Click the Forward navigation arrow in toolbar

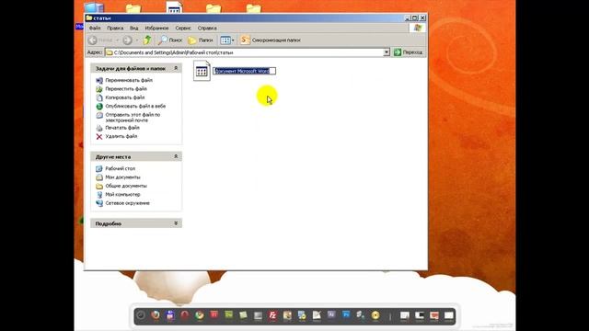pos(127,40)
